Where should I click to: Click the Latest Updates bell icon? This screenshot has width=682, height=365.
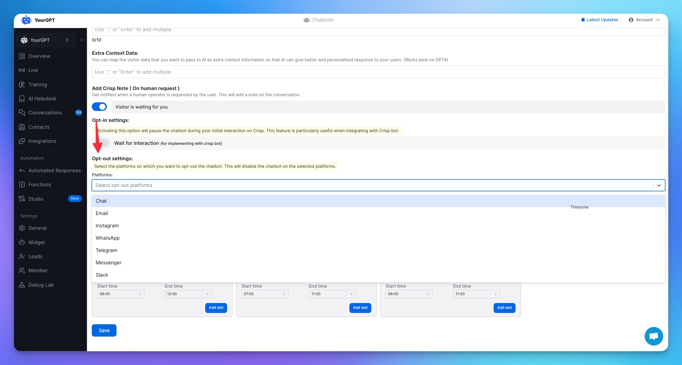tap(583, 20)
